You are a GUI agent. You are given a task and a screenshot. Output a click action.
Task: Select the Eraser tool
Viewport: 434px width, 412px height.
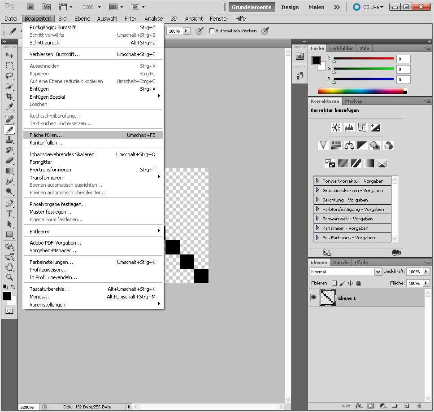pos(9,160)
